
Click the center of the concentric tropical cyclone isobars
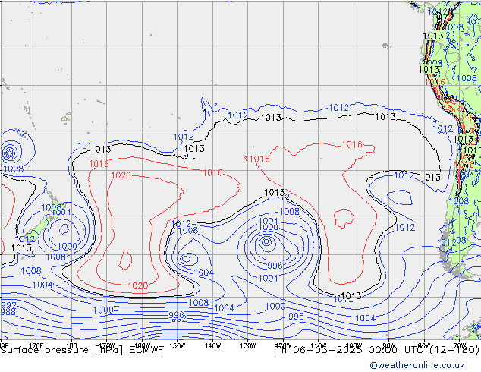pyautogui.click(x=9, y=153)
